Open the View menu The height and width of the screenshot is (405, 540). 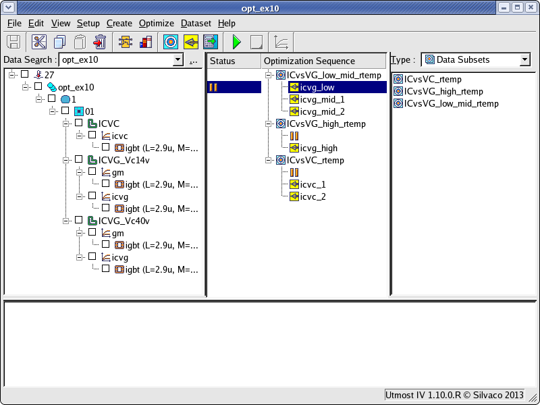[61, 24]
